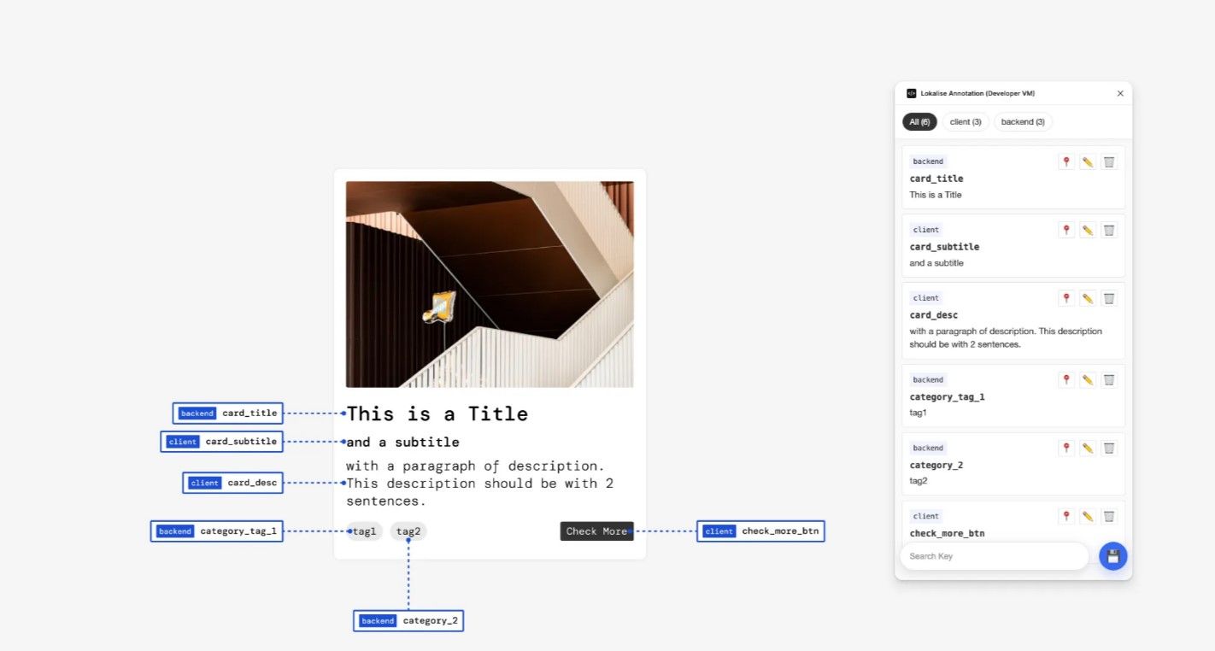The height and width of the screenshot is (651, 1215).
Task: Select the tag2 chip on the card
Action: 408,531
